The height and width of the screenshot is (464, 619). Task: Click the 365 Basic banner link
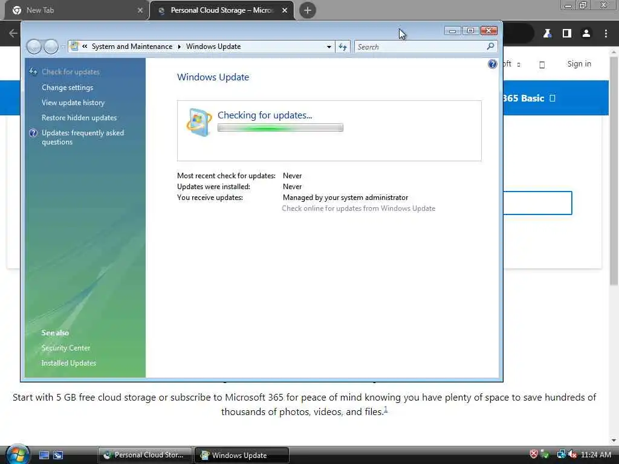click(529, 98)
